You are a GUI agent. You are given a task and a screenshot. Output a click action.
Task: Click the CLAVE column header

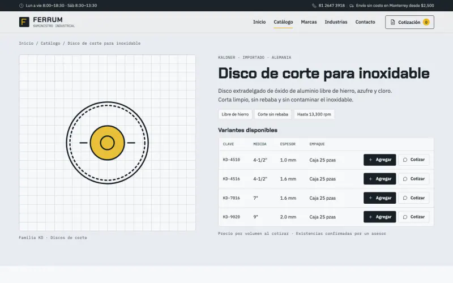click(228, 144)
